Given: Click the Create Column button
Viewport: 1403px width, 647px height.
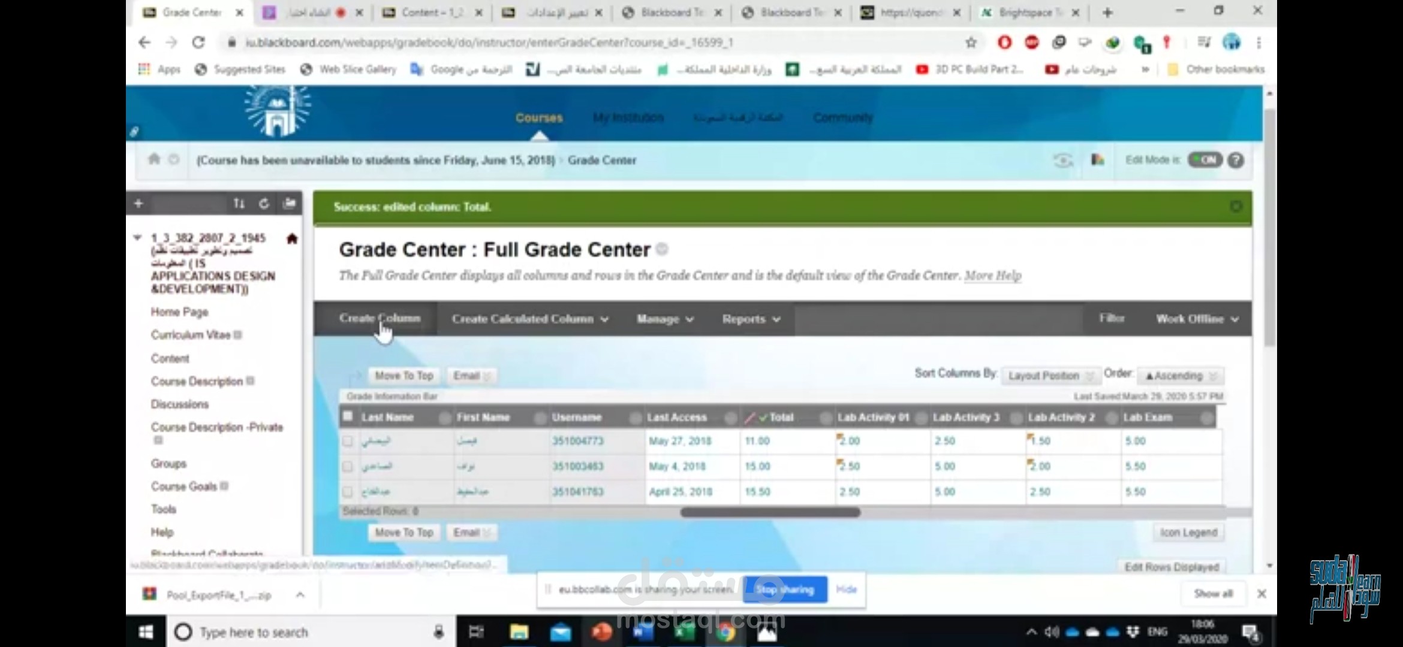Looking at the screenshot, I should [380, 318].
